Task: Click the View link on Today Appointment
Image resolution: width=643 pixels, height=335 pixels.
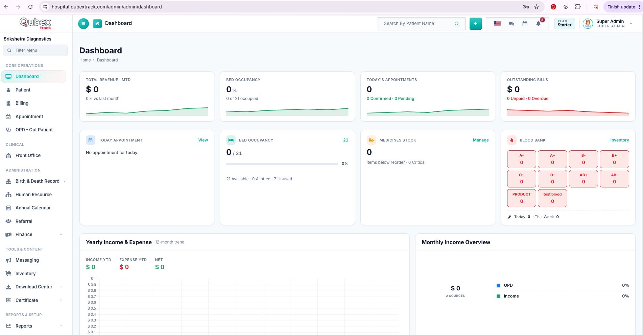Action: pos(203,140)
